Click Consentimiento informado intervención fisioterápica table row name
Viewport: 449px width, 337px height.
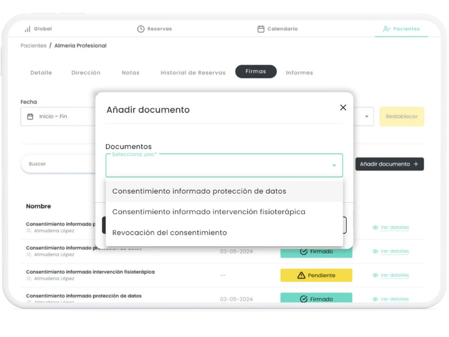[x=90, y=272]
